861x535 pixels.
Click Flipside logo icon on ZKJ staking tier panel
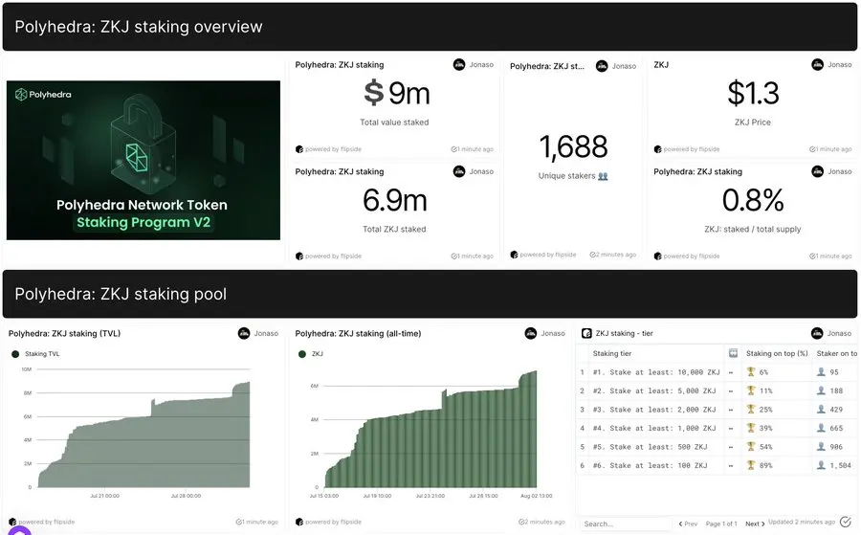[x=586, y=333]
